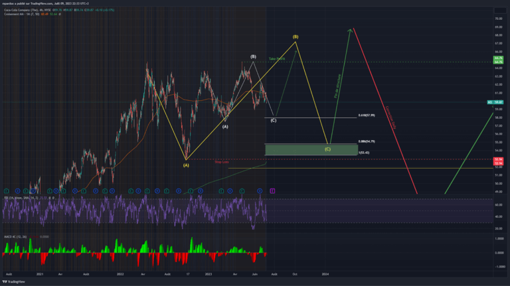This screenshot has height=286, width=510.
Task: Click the green 64.76 take-profit price tag
Action: pyautogui.click(x=498, y=60)
